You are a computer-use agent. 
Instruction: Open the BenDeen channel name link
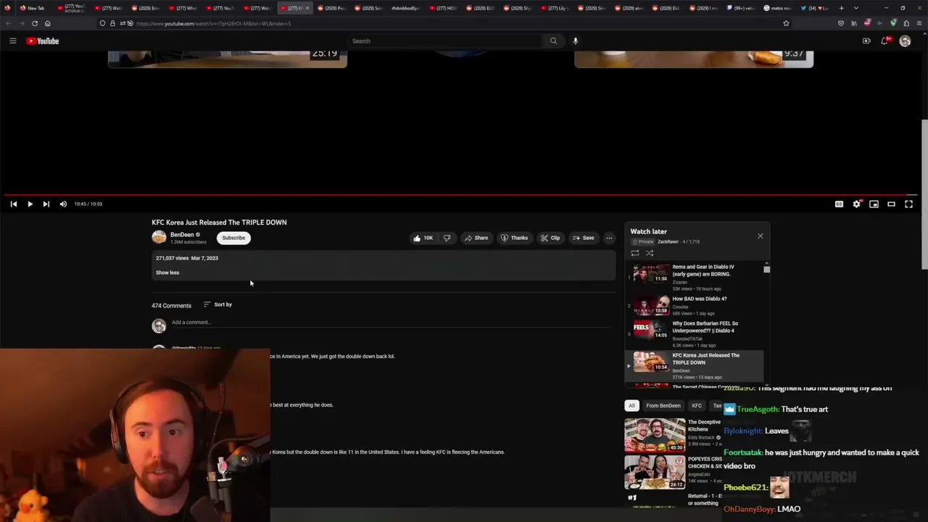pos(182,235)
